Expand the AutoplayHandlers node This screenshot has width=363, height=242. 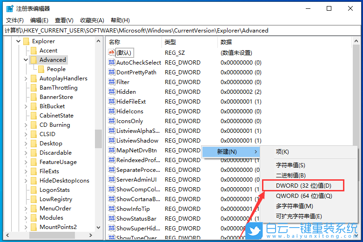26,78
